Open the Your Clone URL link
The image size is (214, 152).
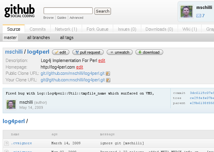73,80
